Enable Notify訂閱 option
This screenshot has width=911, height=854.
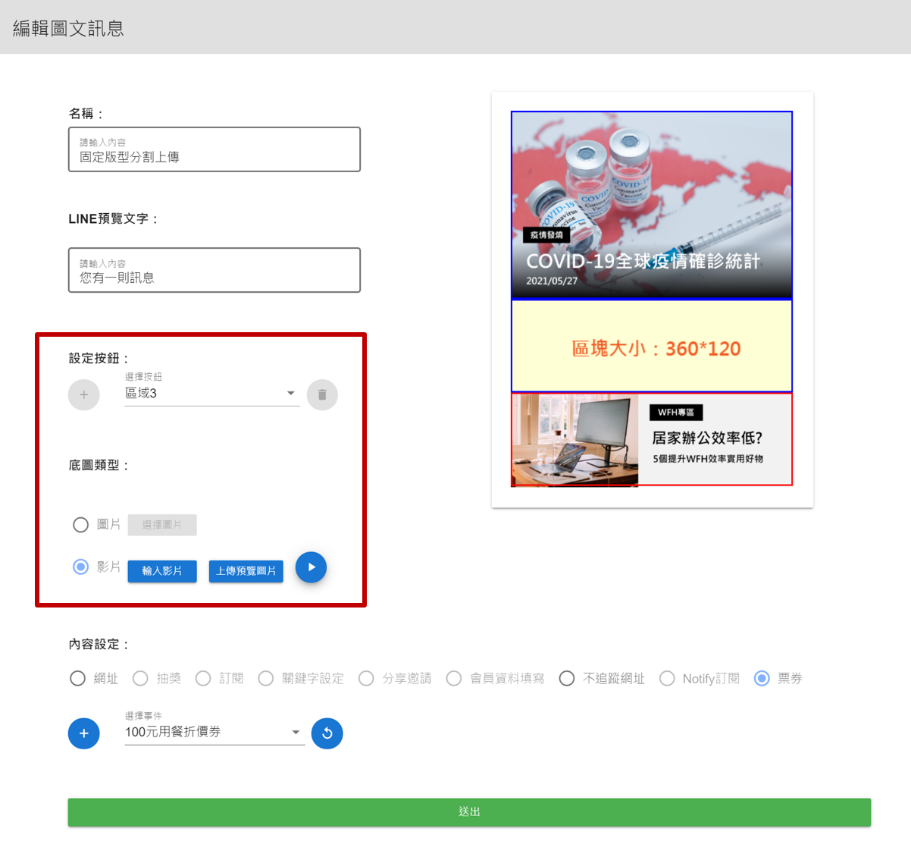667,679
